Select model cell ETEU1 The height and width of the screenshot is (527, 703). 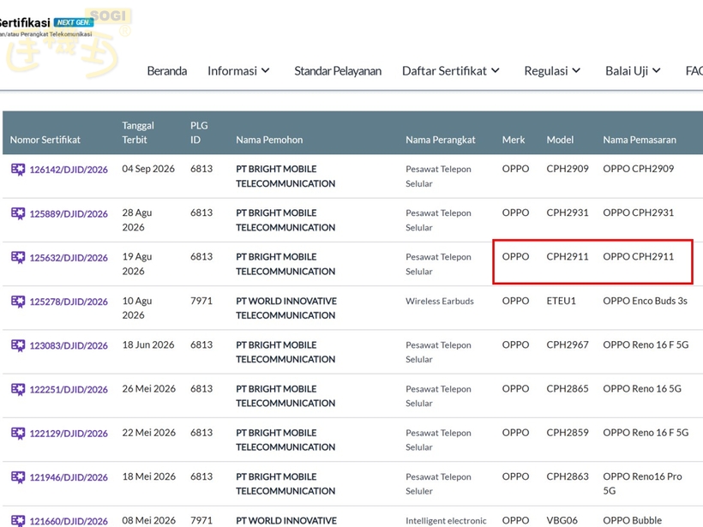(561, 301)
